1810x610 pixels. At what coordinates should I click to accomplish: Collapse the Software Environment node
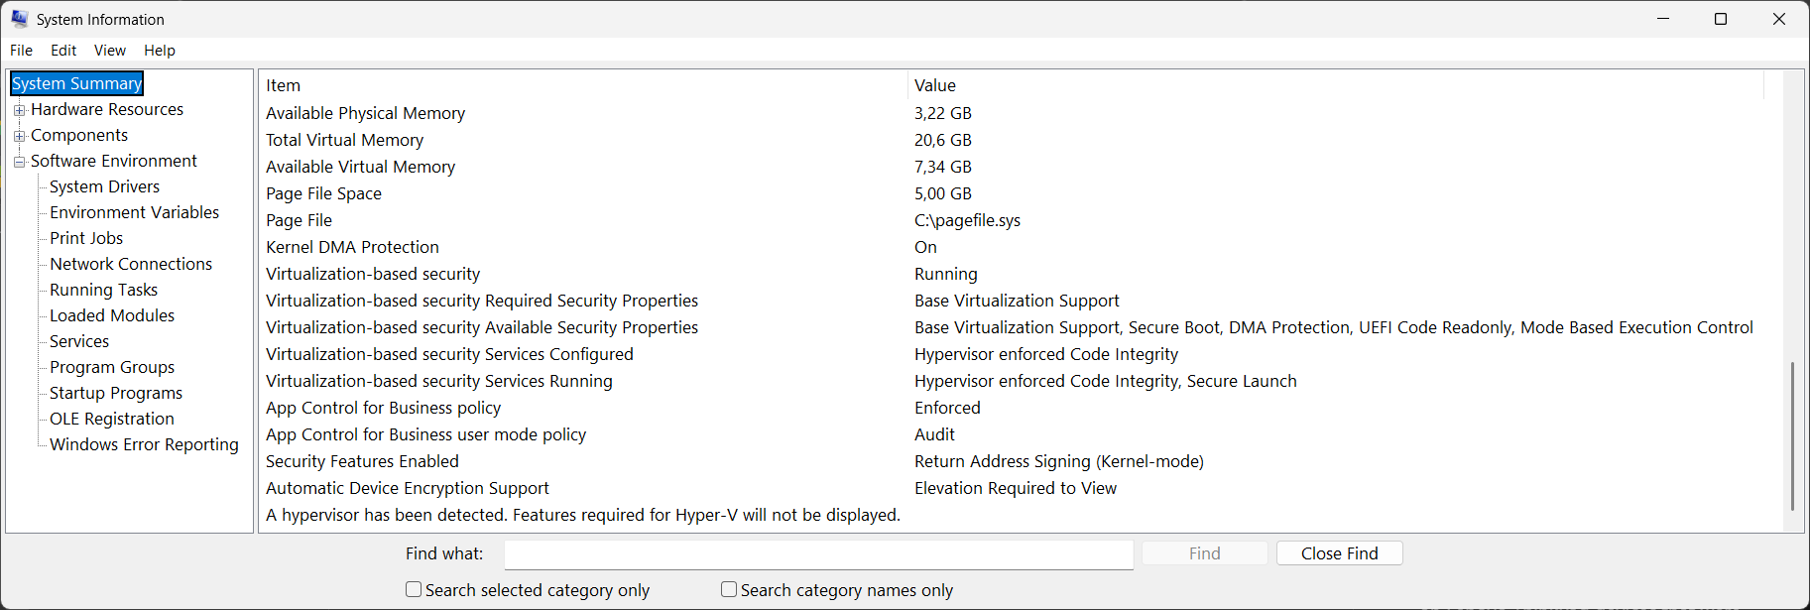(19, 162)
